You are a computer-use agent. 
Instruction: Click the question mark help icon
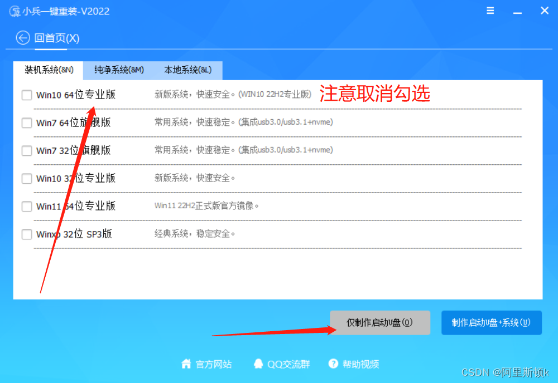click(x=334, y=364)
